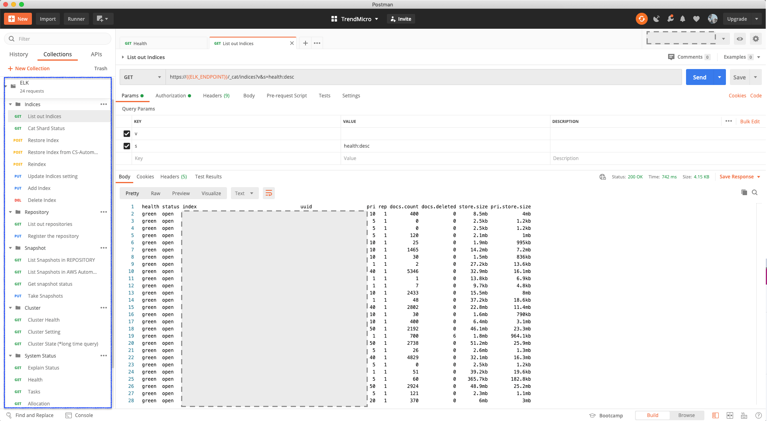
Task: Switch to Build mode
Action: coord(653,415)
